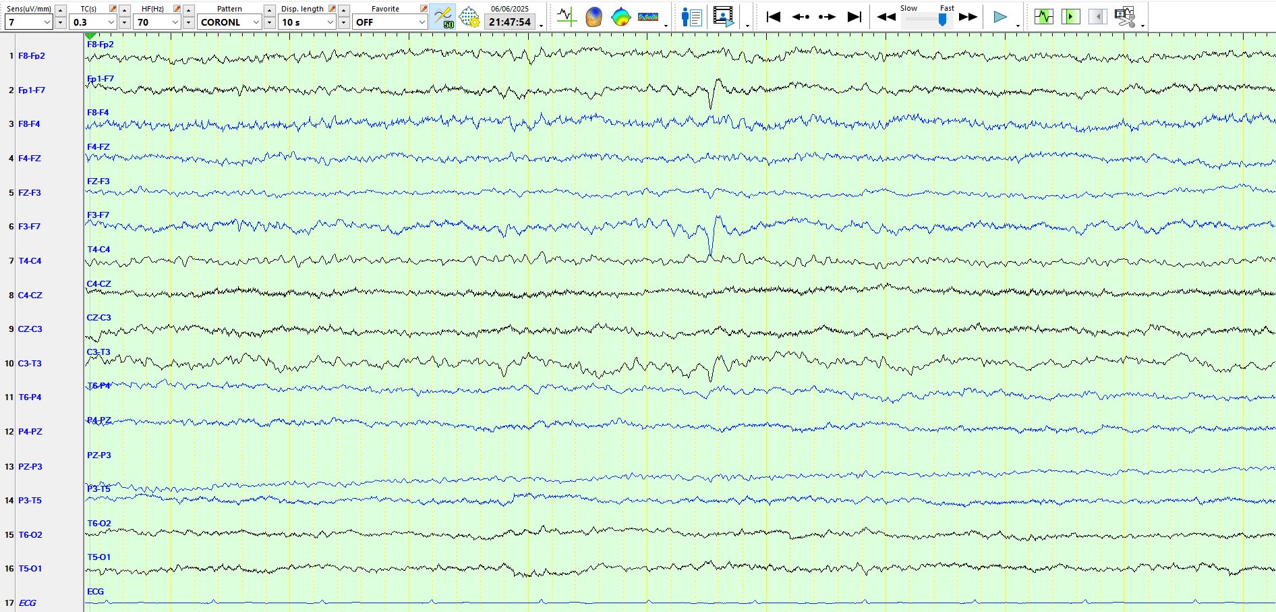Image resolution: width=1276 pixels, height=612 pixels.
Task: Edit the TC(s) list with pencil icon
Action: (x=113, y=9)
